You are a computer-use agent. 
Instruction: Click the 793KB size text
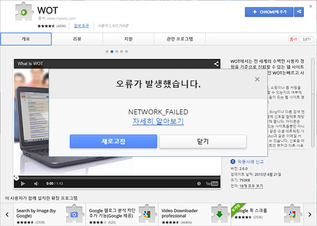[244, 180]
